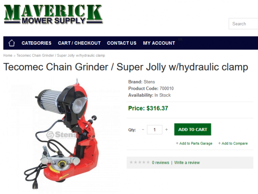Open the Maverick Mower Supply logo
Image resolution: width=258 pixels, height=194 pixels.
[53, 15]
